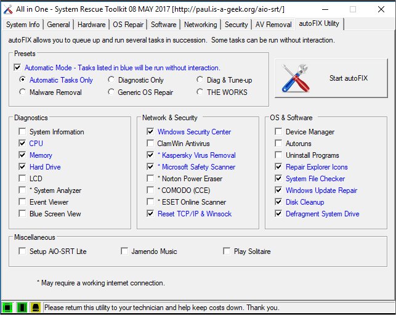Viewport: 396px width, 315px height.
Task: Select the Diag & Tune-up preset
Action: click(200, 80)
